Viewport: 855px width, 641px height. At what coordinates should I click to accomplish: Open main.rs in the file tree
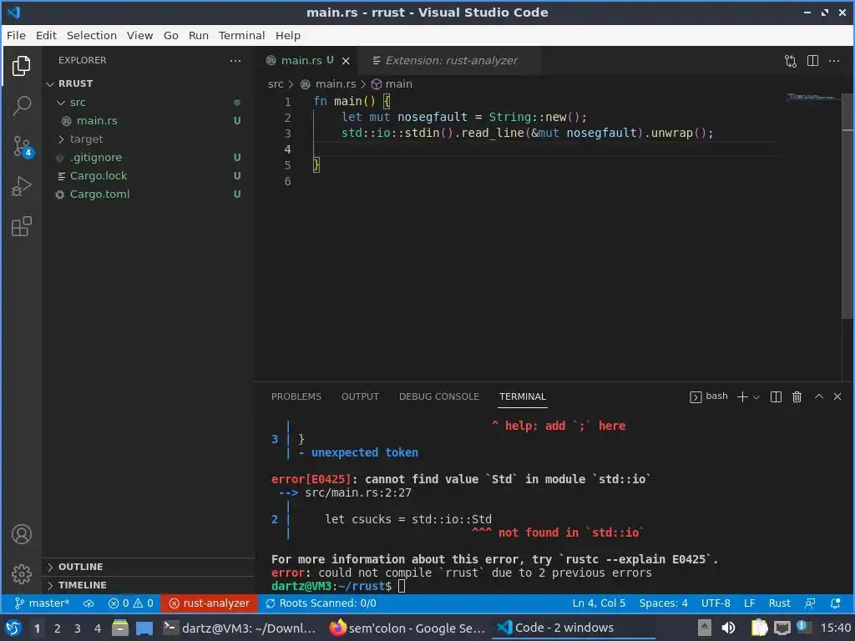(149, 120)
